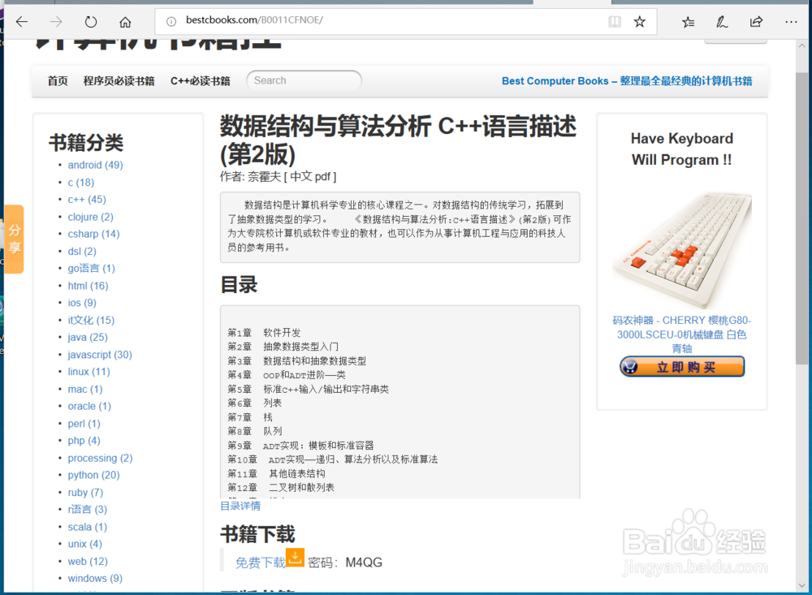Navigate back using the browser back arrow
Screen dimensions: 812x595
21,22
